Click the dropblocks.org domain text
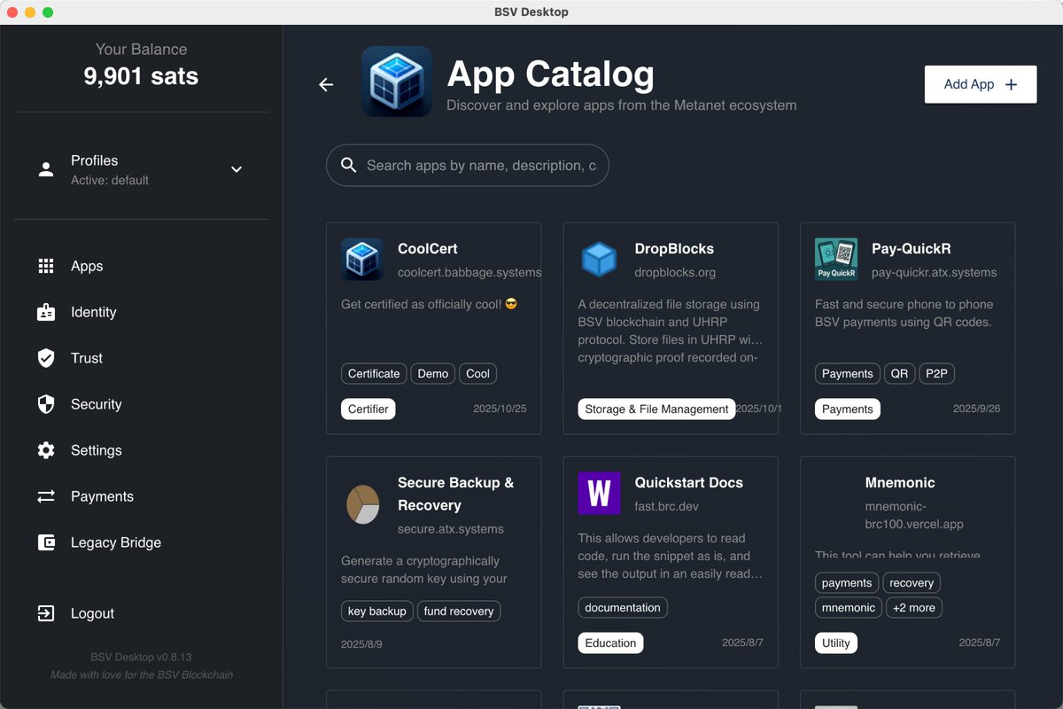The height and width of the screenshot is (709, 1063). (x=675, y=273)
